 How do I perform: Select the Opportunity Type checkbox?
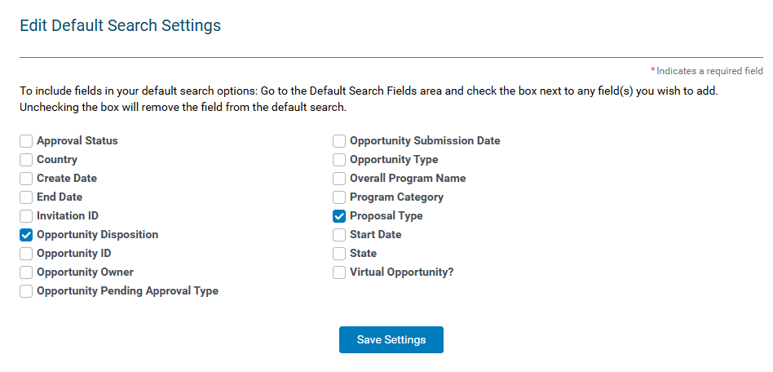(x=339, y=160)
